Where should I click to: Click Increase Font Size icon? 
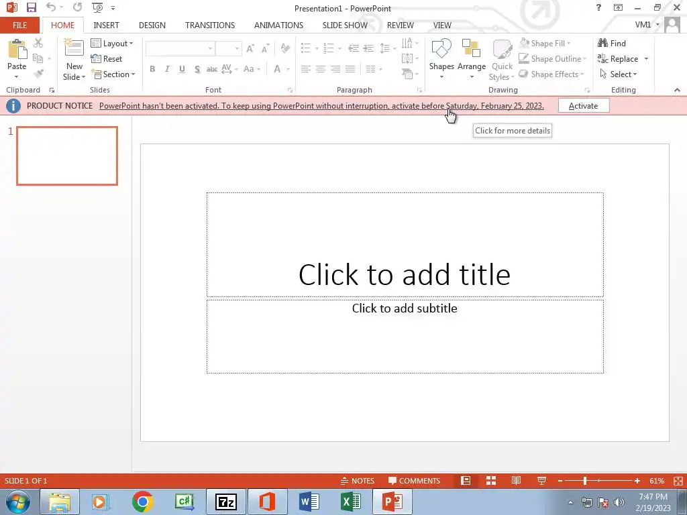click(x=250, y=48)
